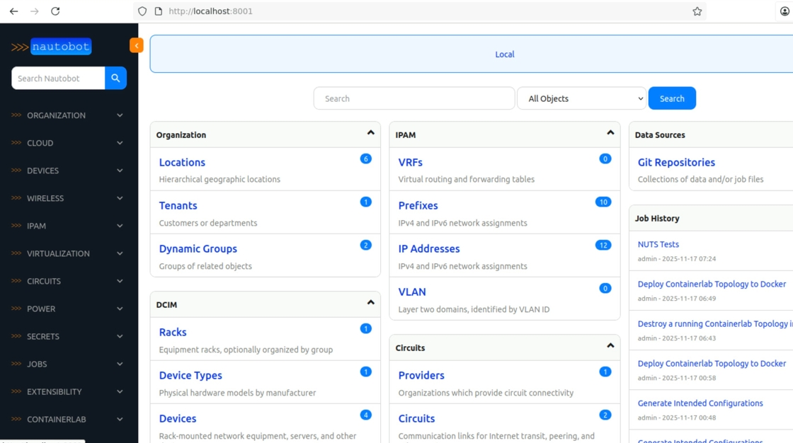Open the IP Addresses link

pyautogui.click(x=429, y=249)
